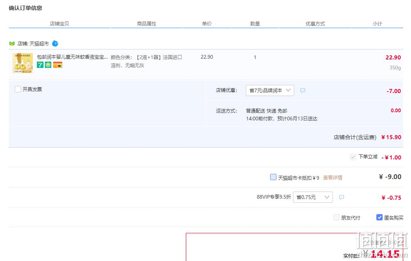This screenshot has height=261, width=411.
Task: Click the 预计06月13日送达 delivery estimate
Action: pyautogui.click(x=297, y=119)
